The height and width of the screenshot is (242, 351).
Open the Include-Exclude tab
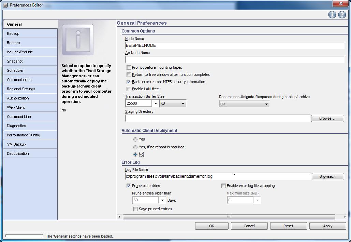pos(20,52)
